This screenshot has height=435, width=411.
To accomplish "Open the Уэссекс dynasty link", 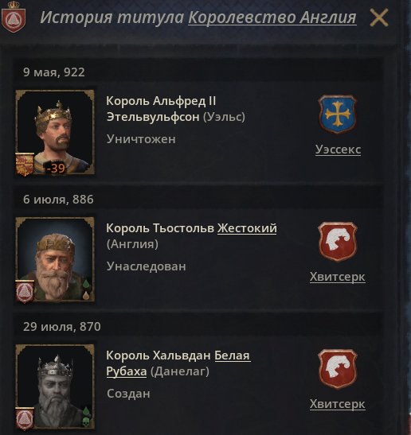I will pyautogui.click(x=338, y=150).
